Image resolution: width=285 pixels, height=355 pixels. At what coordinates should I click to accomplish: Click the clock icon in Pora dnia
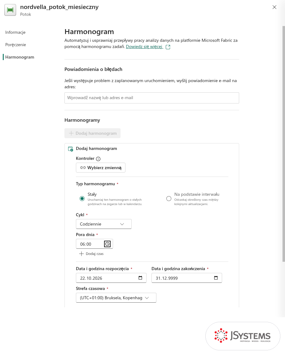(x=107, y=244)
